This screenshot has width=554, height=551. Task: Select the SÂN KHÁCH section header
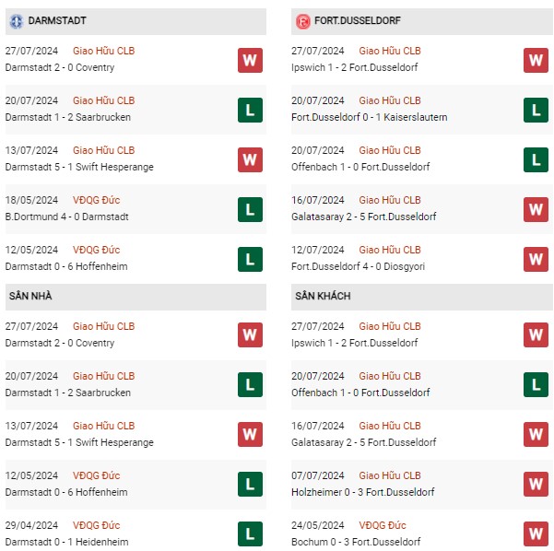(422, 297)
